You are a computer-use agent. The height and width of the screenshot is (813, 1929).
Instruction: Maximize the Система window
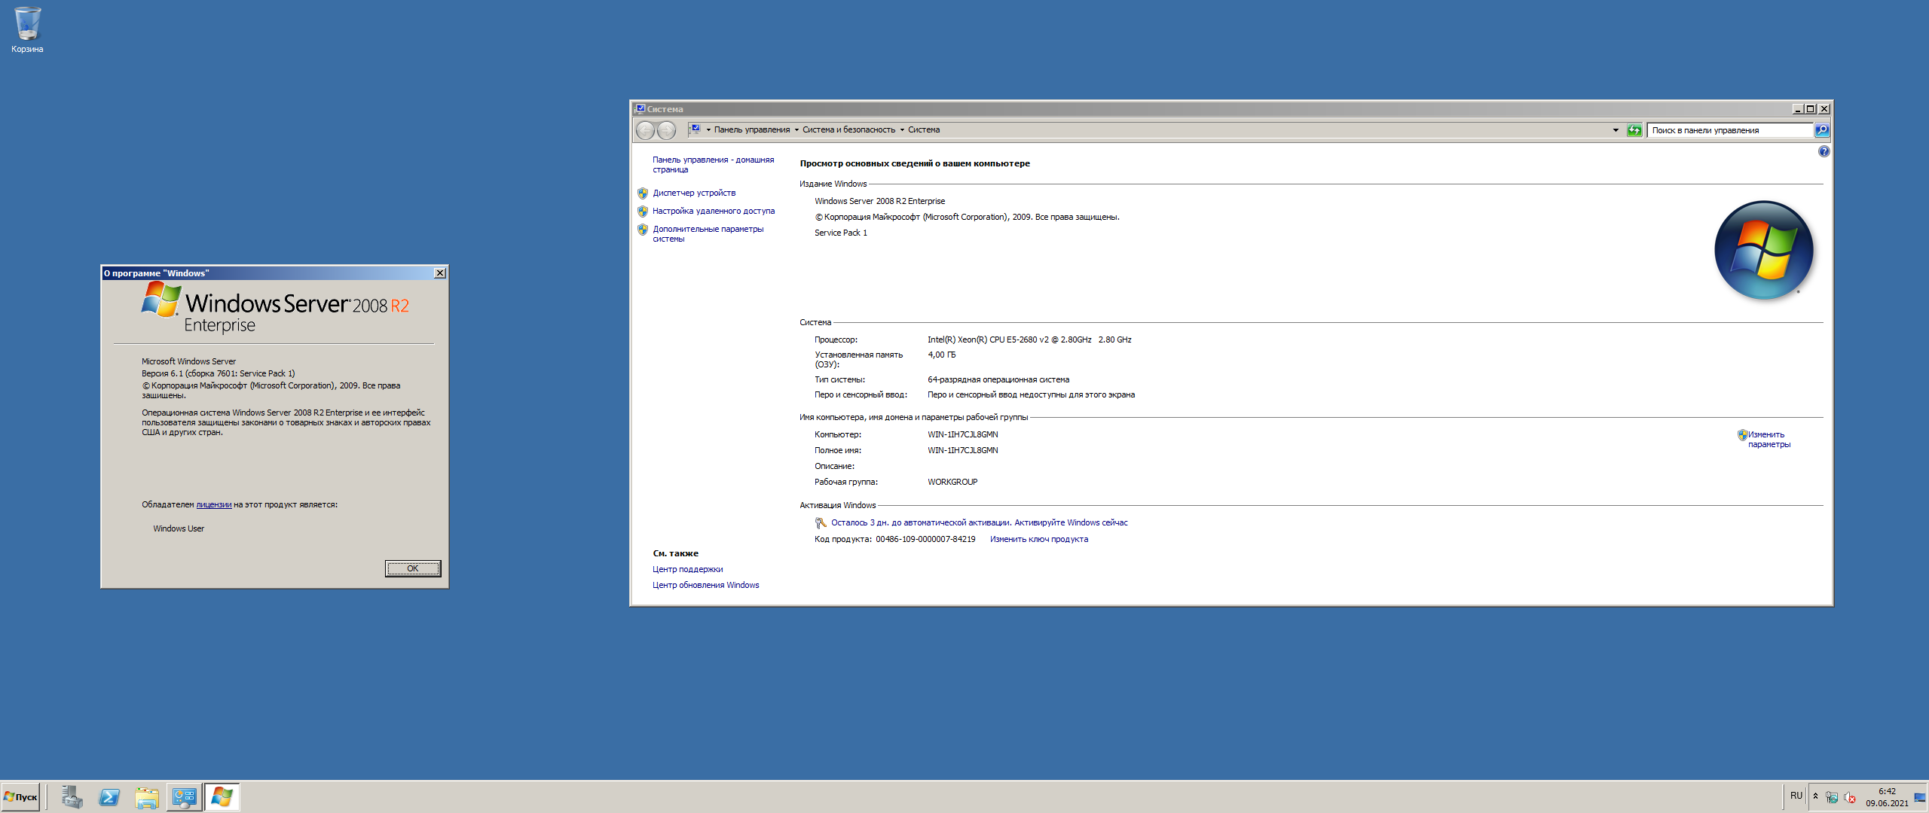click(1810, 109)
